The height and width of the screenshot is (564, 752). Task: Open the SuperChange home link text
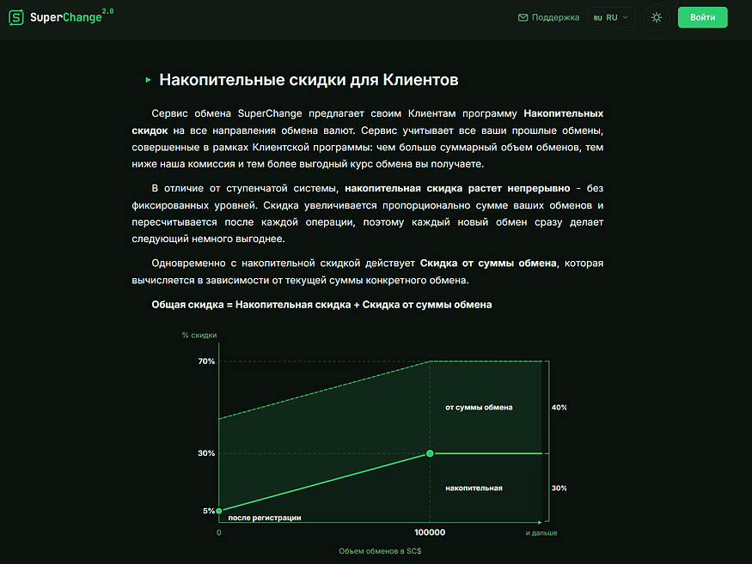tap(65, 17)
